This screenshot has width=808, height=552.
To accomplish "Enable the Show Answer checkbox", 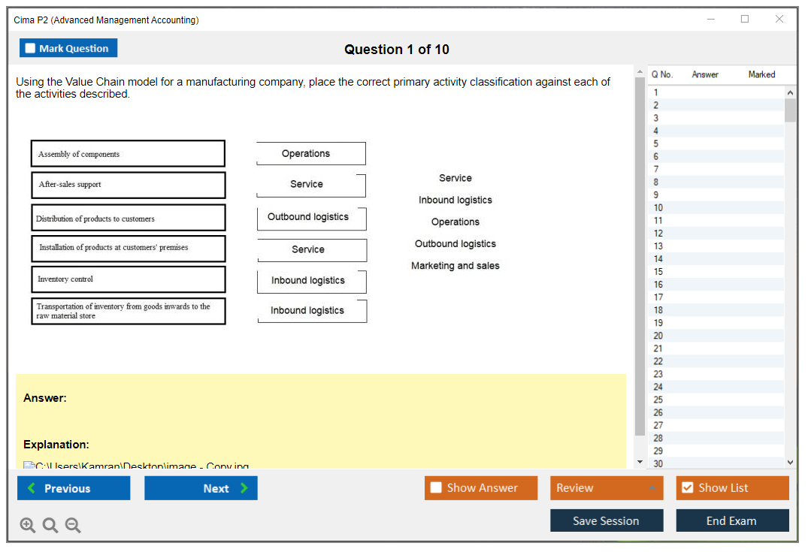I will point(436,488).
